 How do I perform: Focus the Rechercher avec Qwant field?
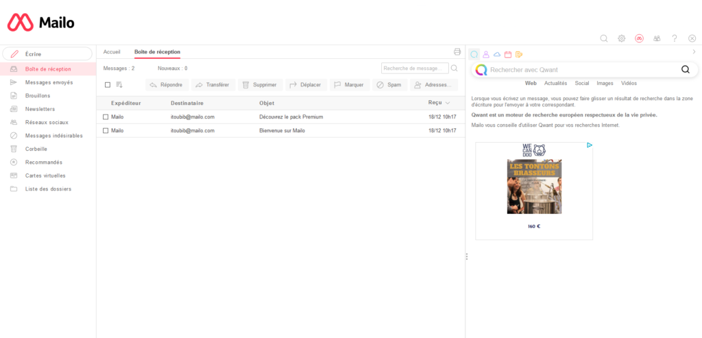click(583, 70)
